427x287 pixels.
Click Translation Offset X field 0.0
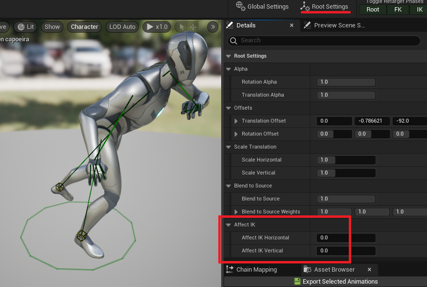click(334, 121)
